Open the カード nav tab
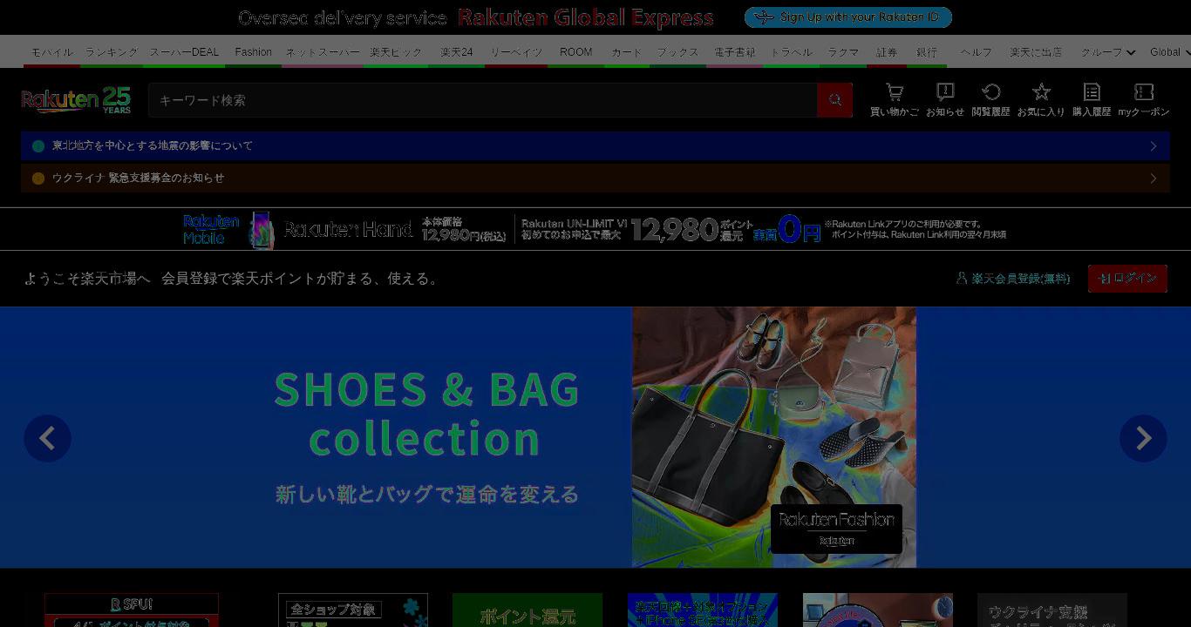The height and width of the screenshot is (627, 1191). coord(627,52)
